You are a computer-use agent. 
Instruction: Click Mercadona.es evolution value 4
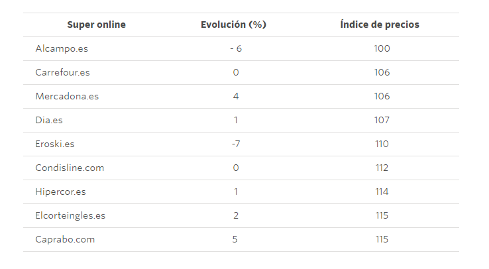click(235, 96)
